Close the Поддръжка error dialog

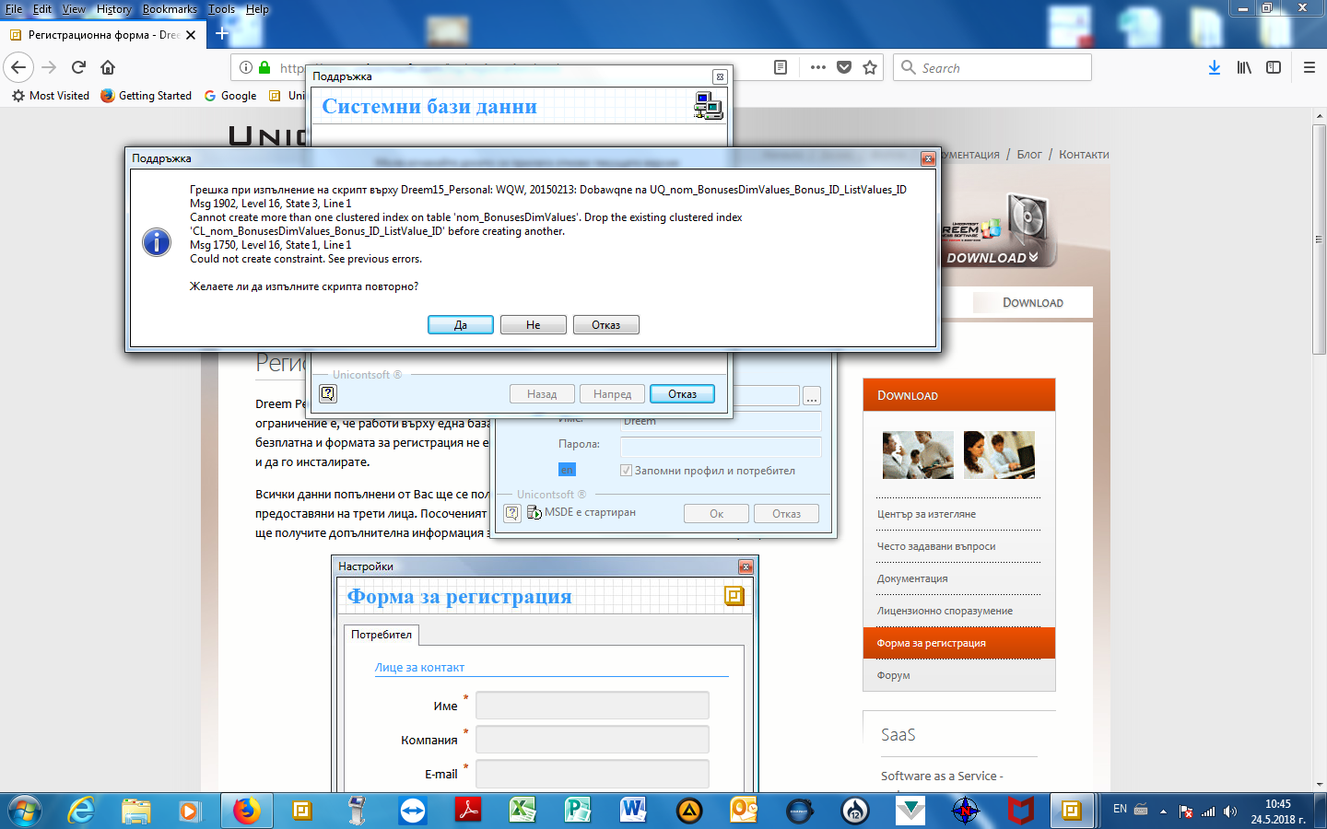point(928,159)
